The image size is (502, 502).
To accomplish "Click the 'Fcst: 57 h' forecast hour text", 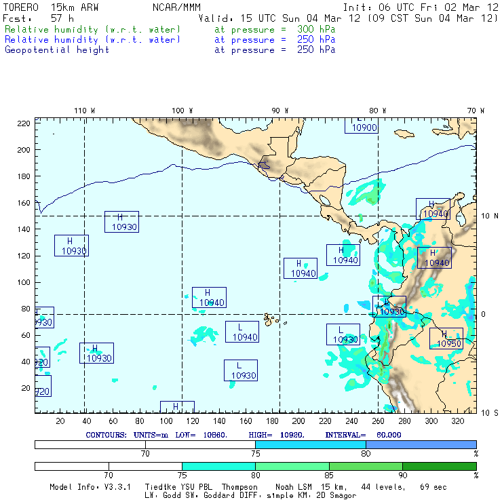I will tap(38, 18).
